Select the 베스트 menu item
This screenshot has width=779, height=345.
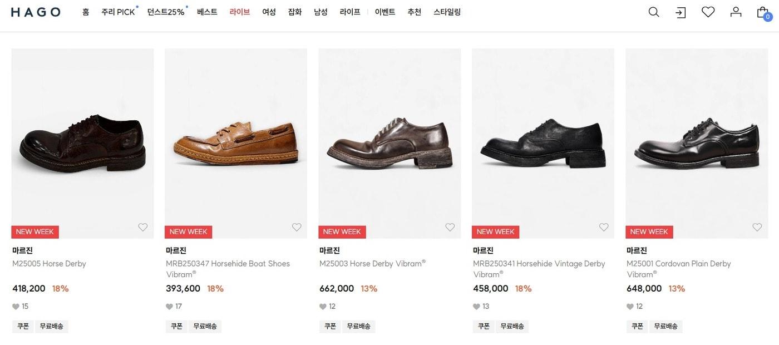[x=207, y=12]
